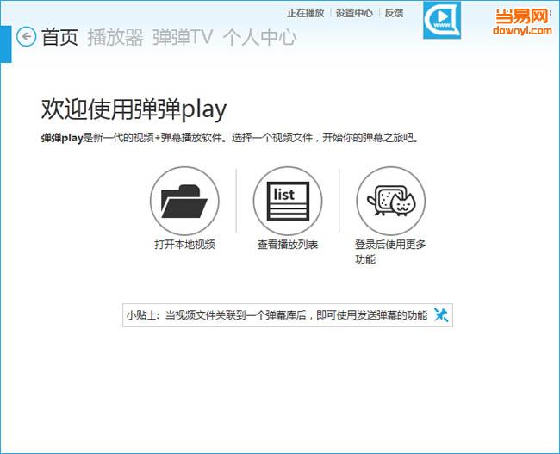Click the 反馈 feedback link
The image size is (560, 454).
tap(394, 13)
